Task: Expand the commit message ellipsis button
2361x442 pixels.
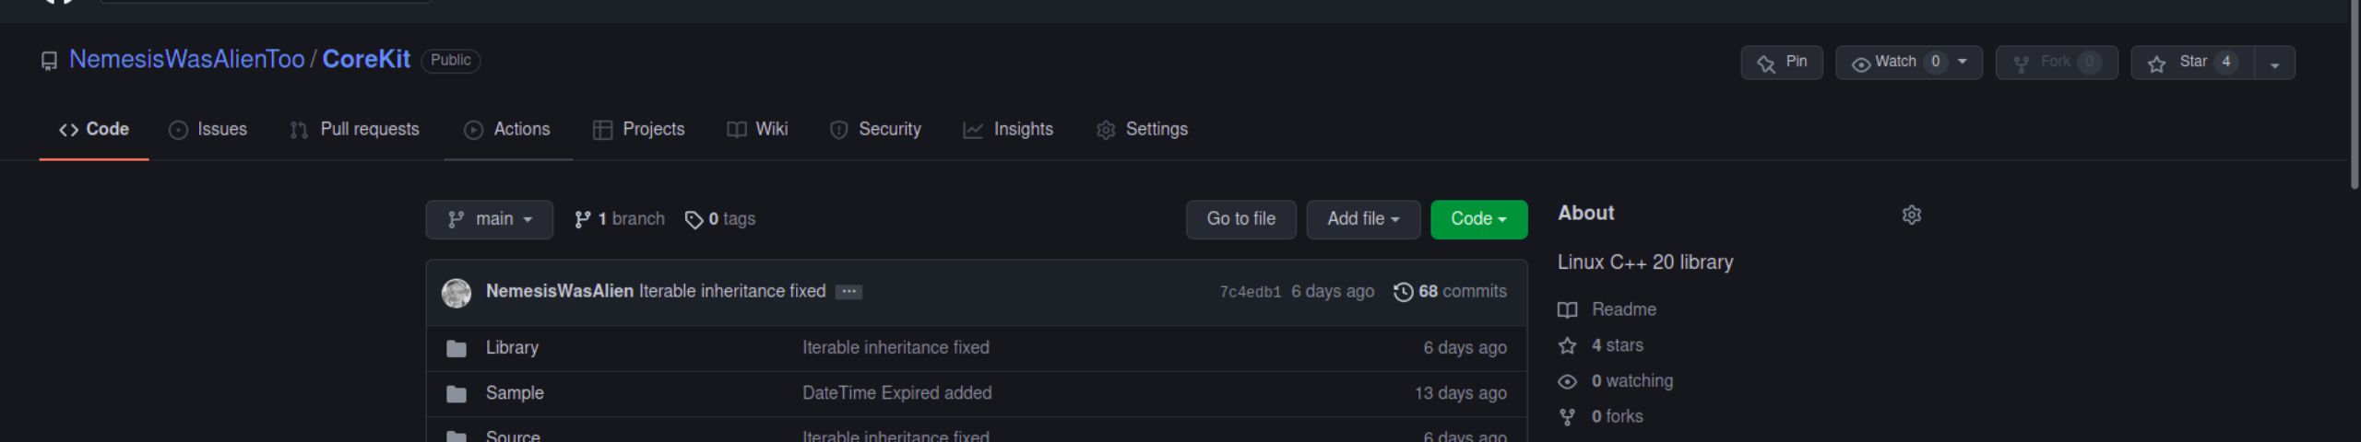Action: click(x=848, y=292)
